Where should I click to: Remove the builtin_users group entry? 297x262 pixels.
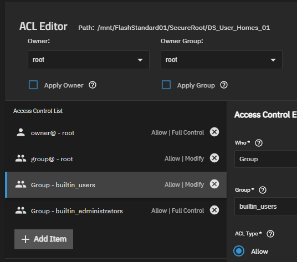[x=214, y=184]
